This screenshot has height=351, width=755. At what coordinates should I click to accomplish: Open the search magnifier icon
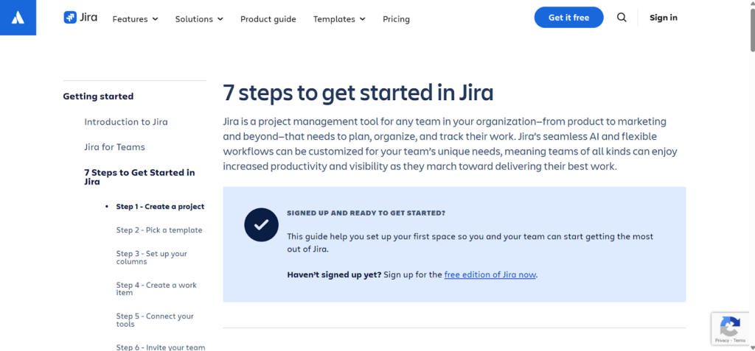coord(622,18)
